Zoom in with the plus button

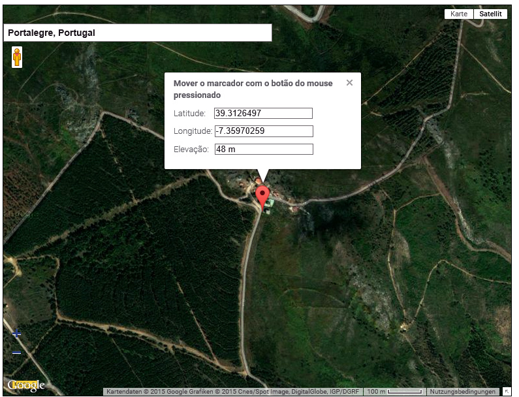pyautogui.click(x=17, y=334)
